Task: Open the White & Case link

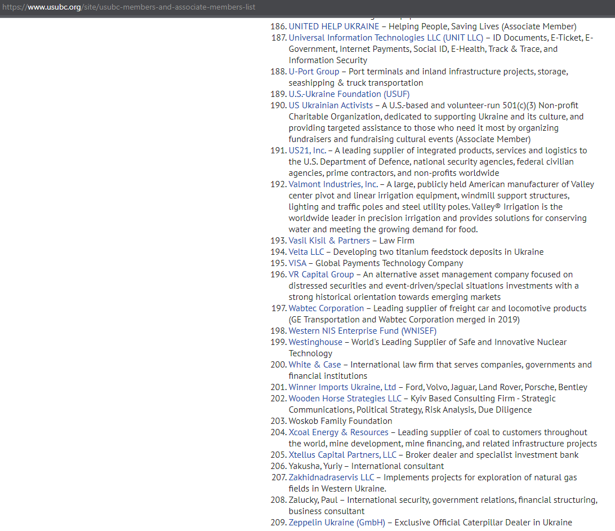Action: pyautogui.click(x=315, y=365)
